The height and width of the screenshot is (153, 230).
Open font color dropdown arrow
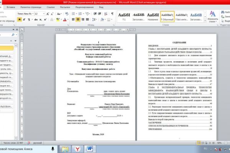click(68, 20)
